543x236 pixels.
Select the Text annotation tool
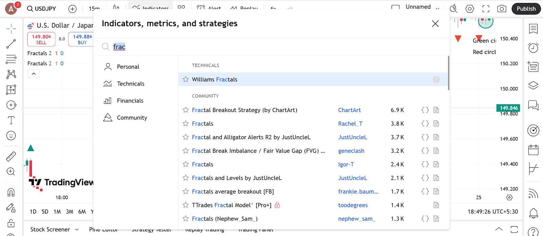[11, 120]
